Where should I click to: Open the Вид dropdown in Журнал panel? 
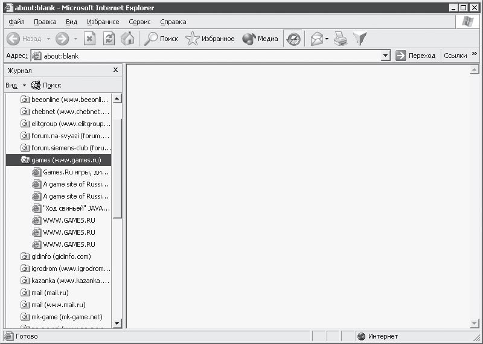coord(14,85)
